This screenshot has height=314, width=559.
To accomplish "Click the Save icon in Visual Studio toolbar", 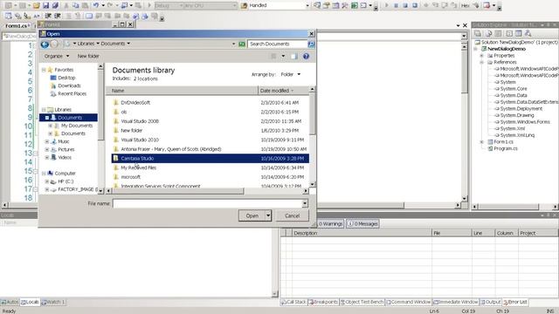I will 45,5.
